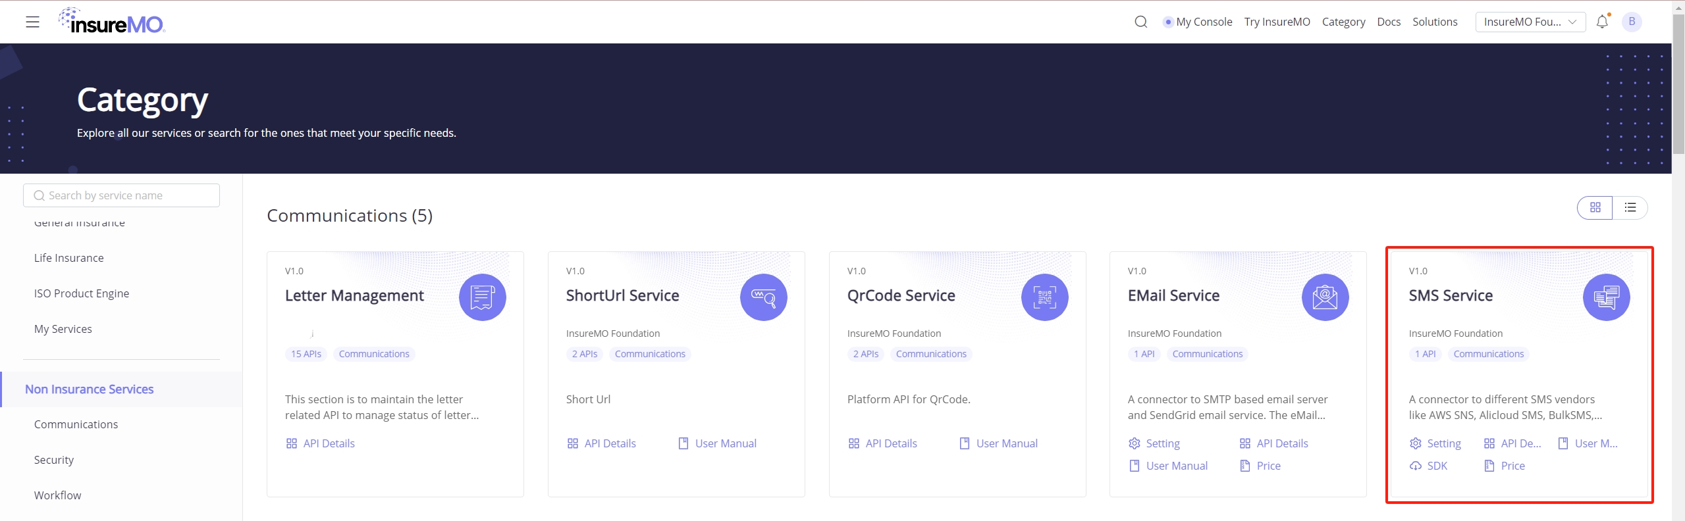Click the Letter Management service icon

483,297
